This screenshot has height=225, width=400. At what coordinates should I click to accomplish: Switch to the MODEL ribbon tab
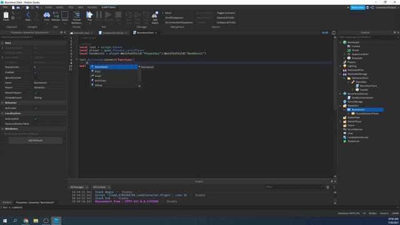[60, 7]
